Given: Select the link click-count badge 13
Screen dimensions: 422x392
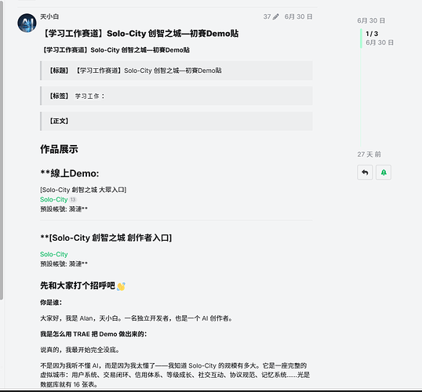Looking at the screenshot, I should click(x=73, y=200).
